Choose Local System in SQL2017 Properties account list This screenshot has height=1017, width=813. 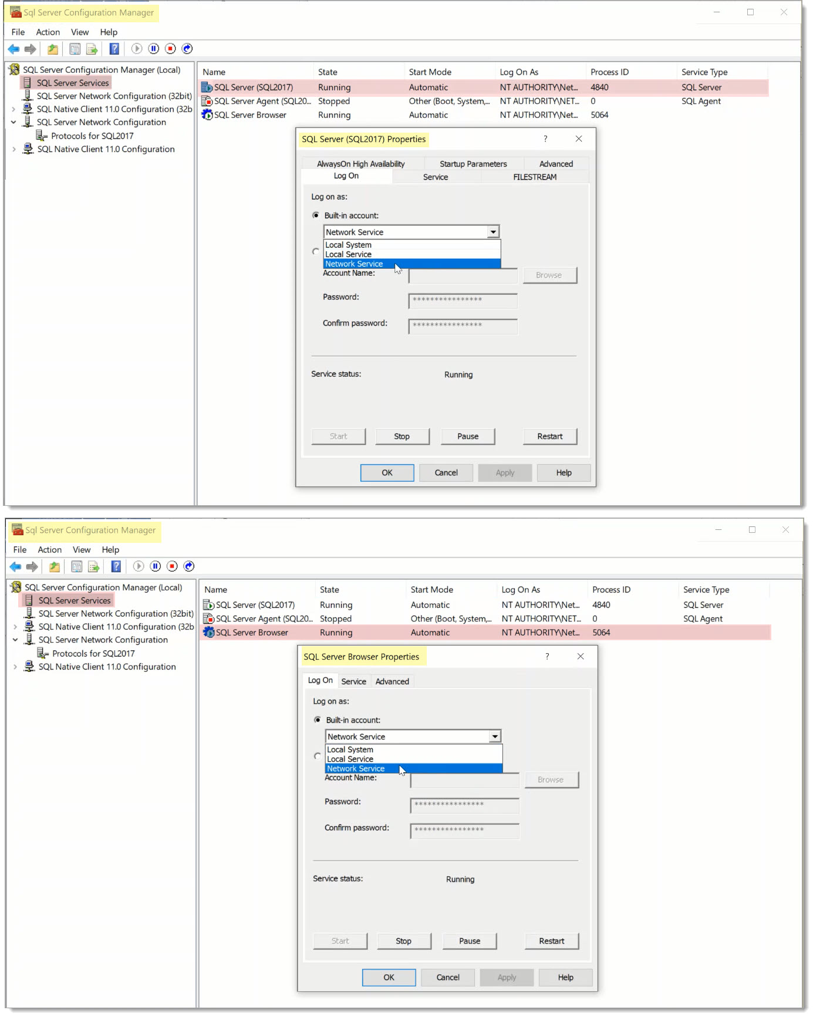click(x=412, y=245)
